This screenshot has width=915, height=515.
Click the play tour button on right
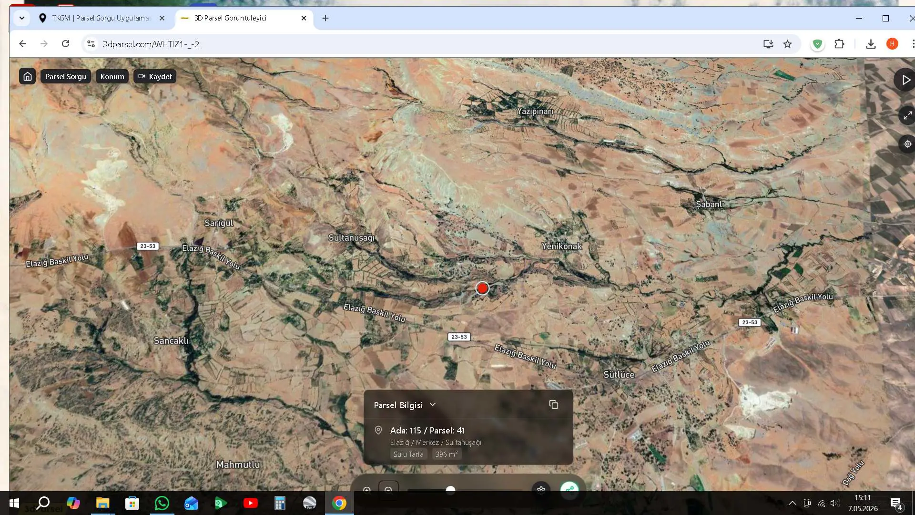pos(905,80)
